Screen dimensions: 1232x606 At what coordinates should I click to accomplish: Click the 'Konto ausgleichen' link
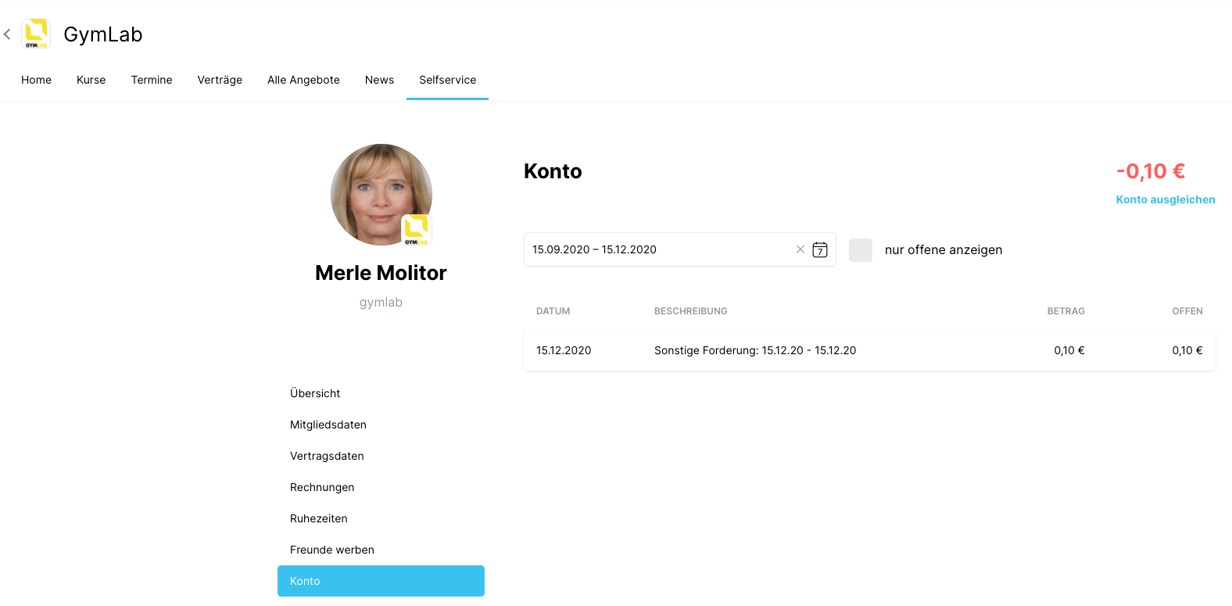click(x=1166, y=199)
